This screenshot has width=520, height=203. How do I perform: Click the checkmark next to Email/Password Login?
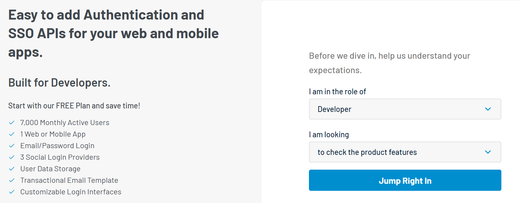click(12, 146)
